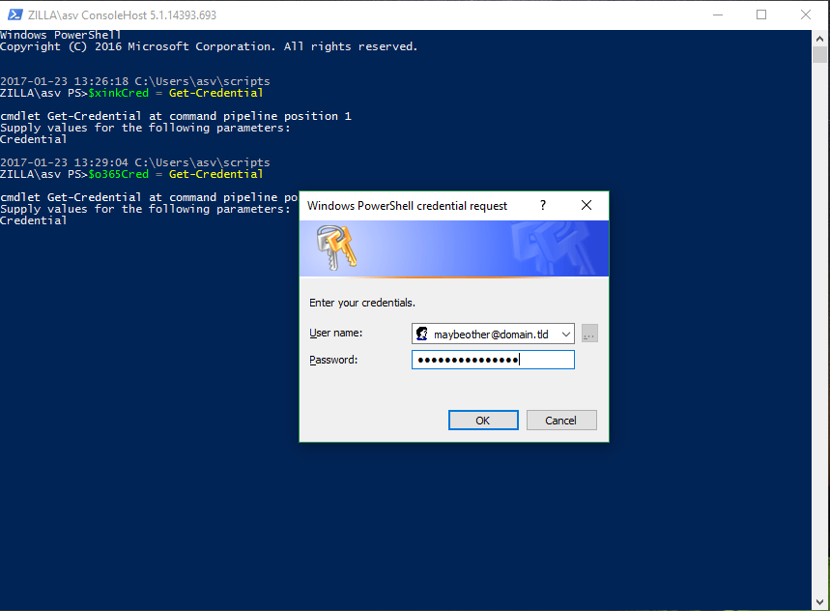Click the 'Password:' label
Image resolution: width=830 pixels, height=611 pixels.
(x=334, y=360)
